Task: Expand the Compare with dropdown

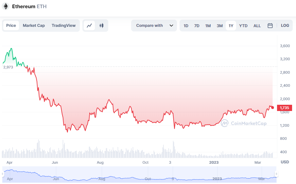Action: coord(154,26)
